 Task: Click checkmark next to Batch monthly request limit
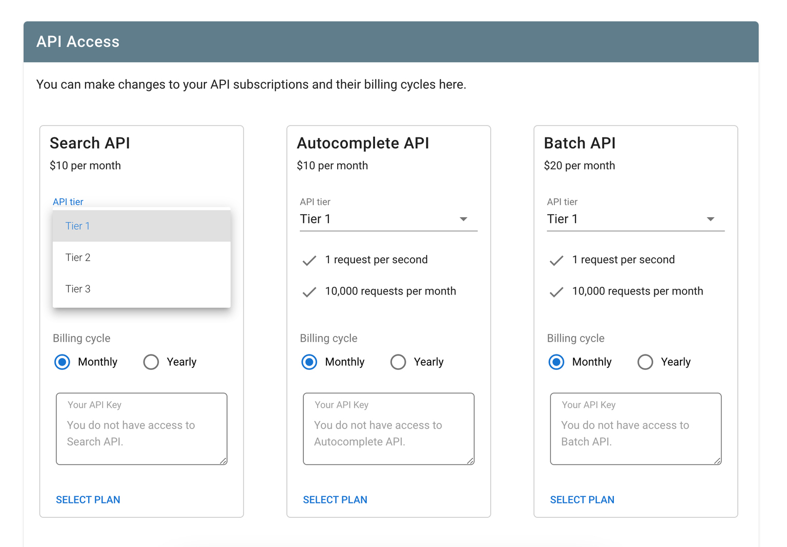(556, 292)
